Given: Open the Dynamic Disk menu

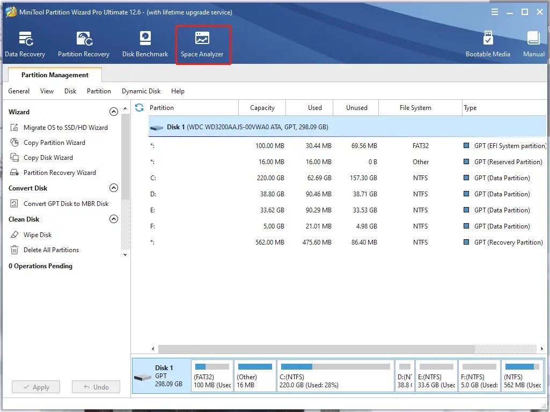Looking at the screenshot, I should point(141,91).
